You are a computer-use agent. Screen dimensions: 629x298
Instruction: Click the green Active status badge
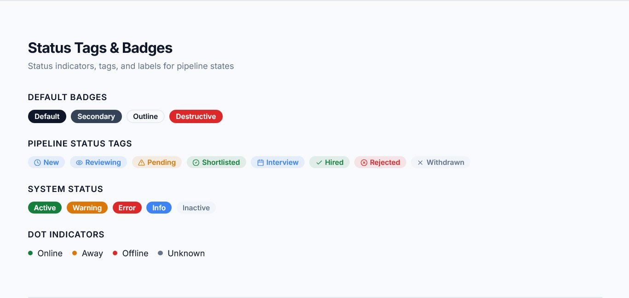coord(45,208)
